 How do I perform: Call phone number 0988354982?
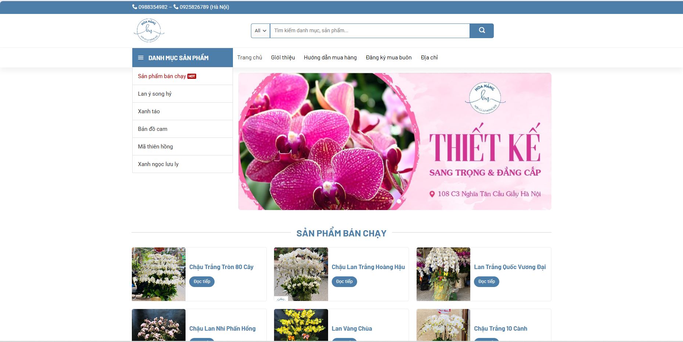click(153, 7)
